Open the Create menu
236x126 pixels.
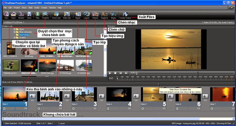click(x=44, y=8)
